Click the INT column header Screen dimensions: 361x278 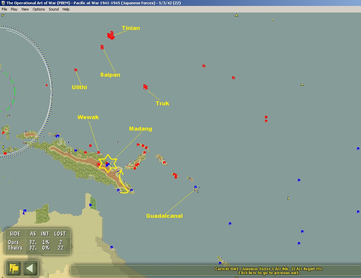pos(45,234)
